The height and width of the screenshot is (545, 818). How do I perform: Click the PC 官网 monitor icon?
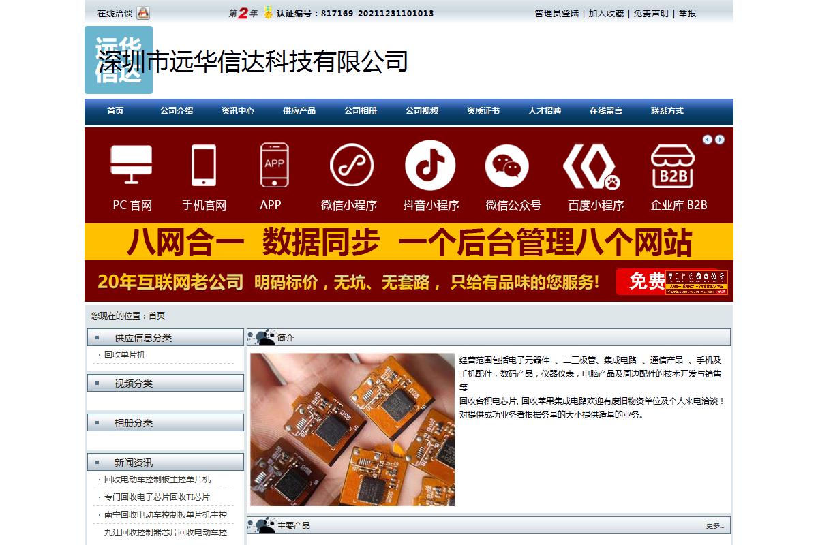pyautogui.click(x=132, y=165)
